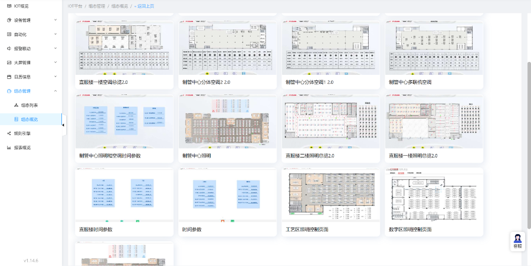Image resolution: width=531 pixels, height=266 pixels.
Task: Expand the 日历信息 submenu chevron
Action: click(x=55, y=77)
